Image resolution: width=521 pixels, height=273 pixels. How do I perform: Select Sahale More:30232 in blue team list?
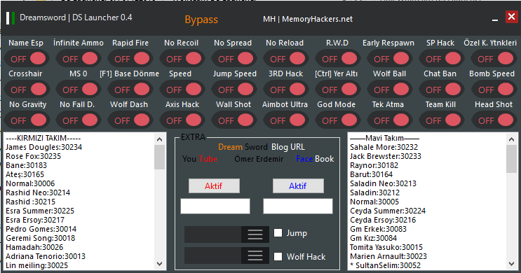[384, 147]
